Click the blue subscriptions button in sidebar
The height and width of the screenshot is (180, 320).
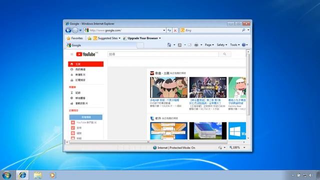pos(86,117)
